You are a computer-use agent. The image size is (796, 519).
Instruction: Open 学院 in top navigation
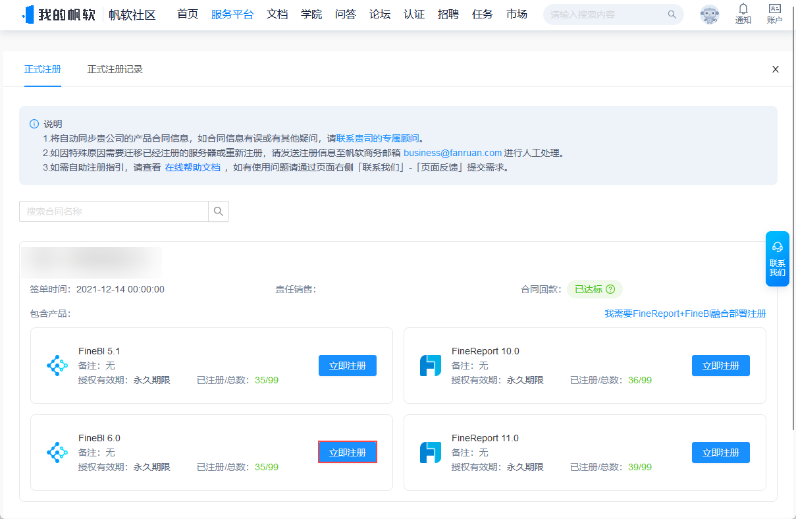point(311,14)
